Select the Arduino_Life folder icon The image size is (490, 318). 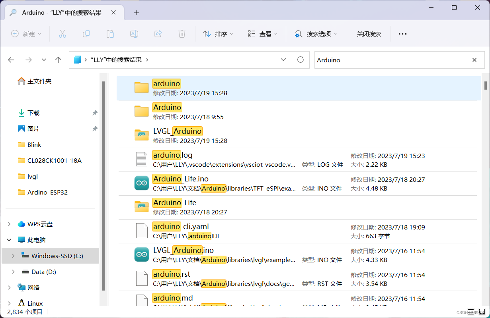point(141,206)
